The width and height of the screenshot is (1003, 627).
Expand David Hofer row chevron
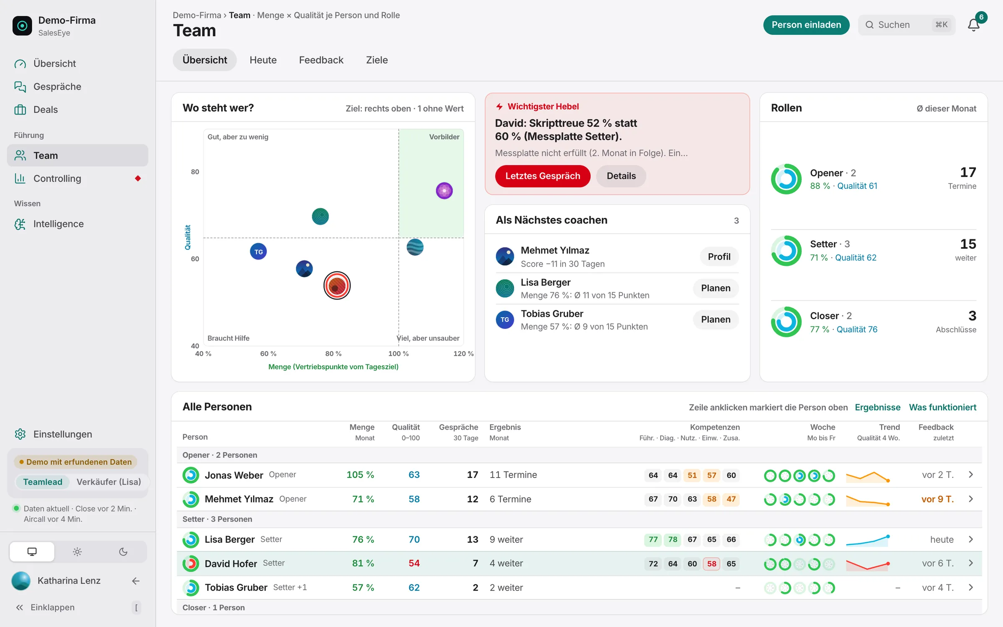point(971,563)
